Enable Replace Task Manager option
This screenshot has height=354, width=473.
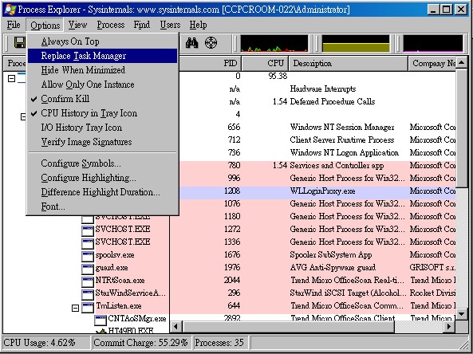tap(102, 56)
